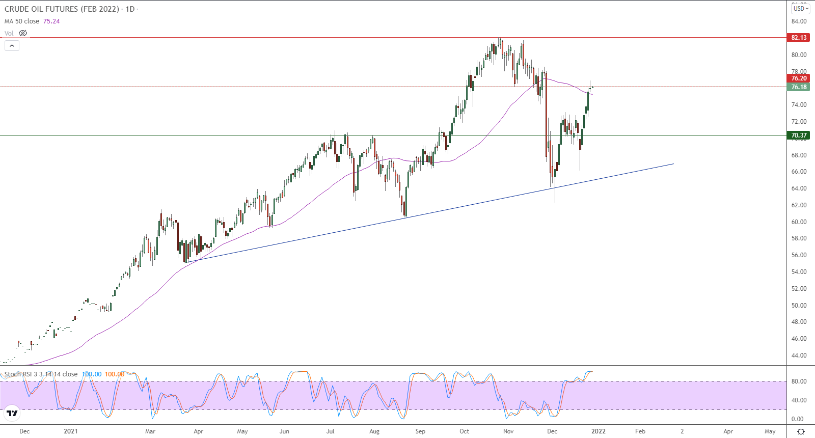Select the MA 50 close indicator legend
The image size is (815, 438).
coord(22,21)
